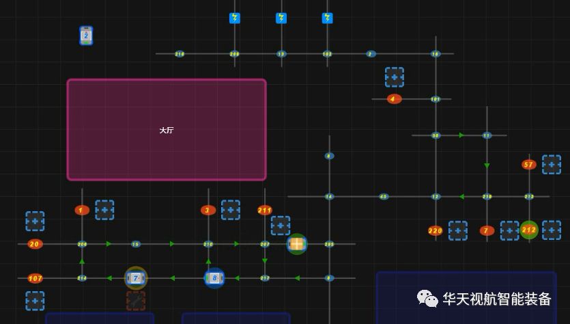Select orange station marker 107

[x=35, y=278]
